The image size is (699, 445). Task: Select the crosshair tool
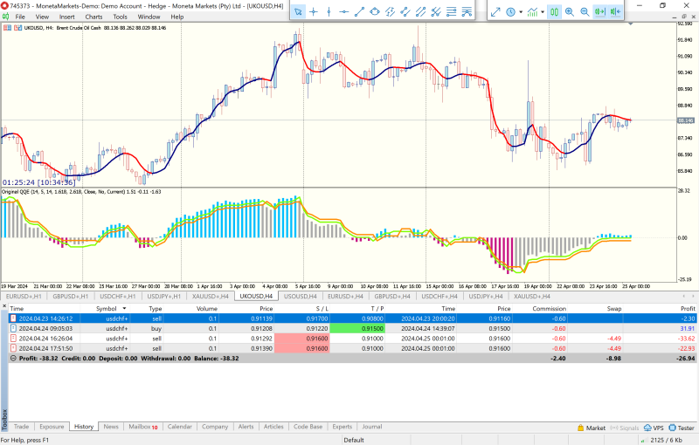click(x=315, y=11)
